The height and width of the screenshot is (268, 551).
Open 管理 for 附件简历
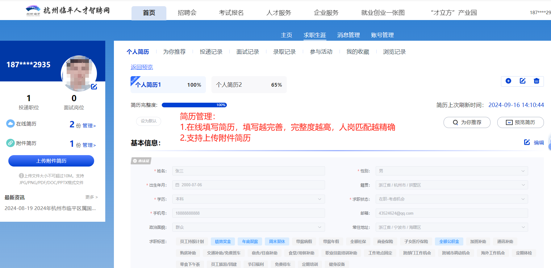click(89, 145)
